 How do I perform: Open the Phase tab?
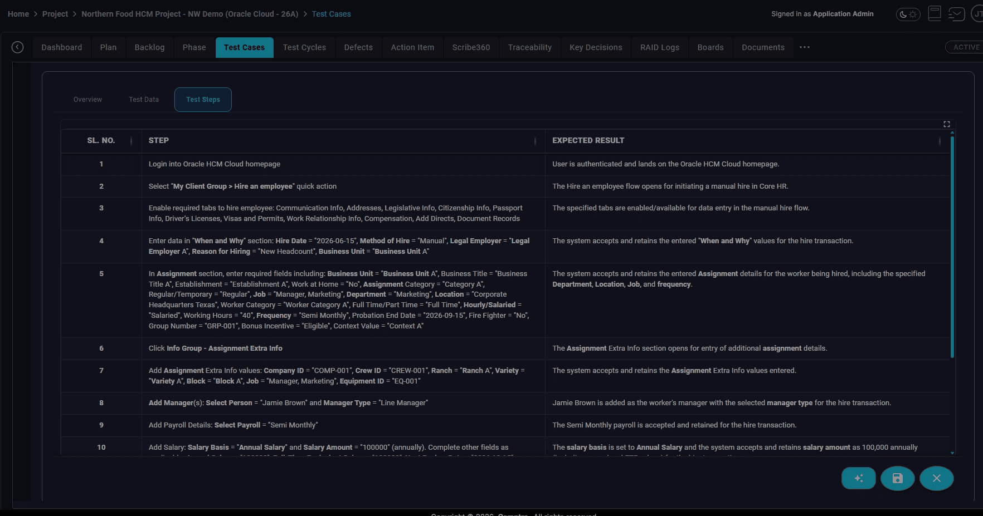[194, 47]
